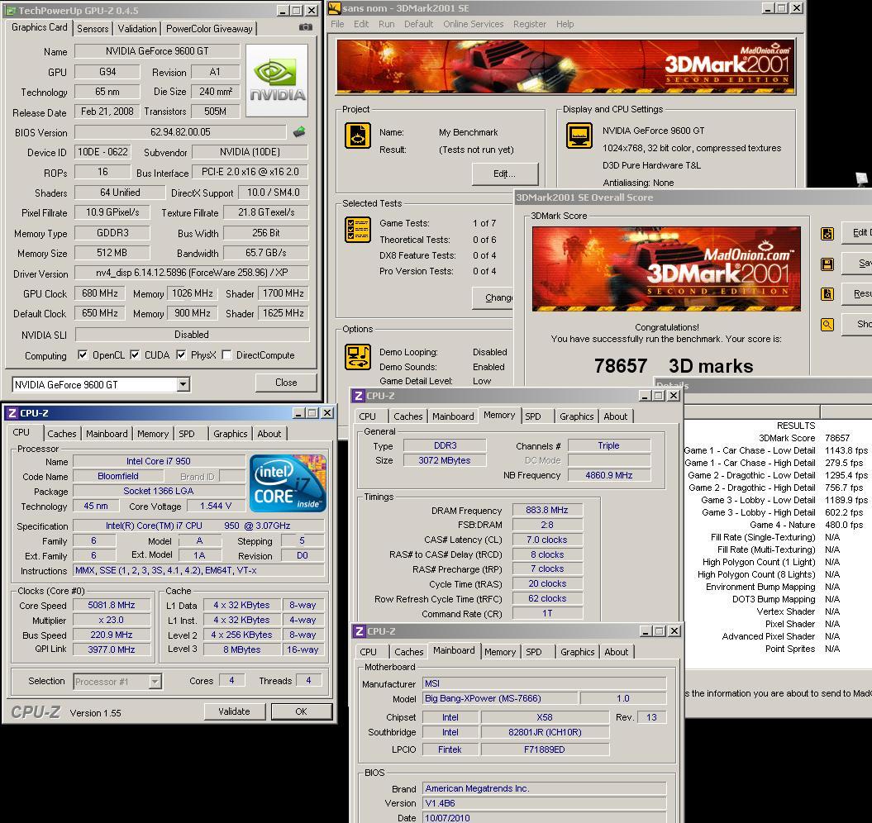The image size is (872, 823).
Task: Click the Options demo icon in 3DMark2001
Action: [358, 357]
